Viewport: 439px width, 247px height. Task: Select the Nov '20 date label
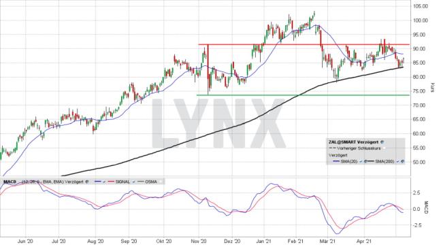click(199, 241)
